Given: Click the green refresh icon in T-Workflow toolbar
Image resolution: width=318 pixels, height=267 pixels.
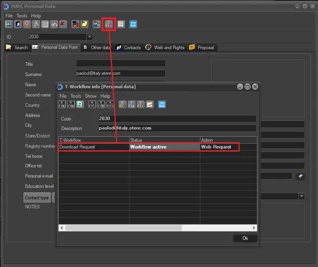Looking at the screenshot, I should pyautogui.click(x=80, y=104).
